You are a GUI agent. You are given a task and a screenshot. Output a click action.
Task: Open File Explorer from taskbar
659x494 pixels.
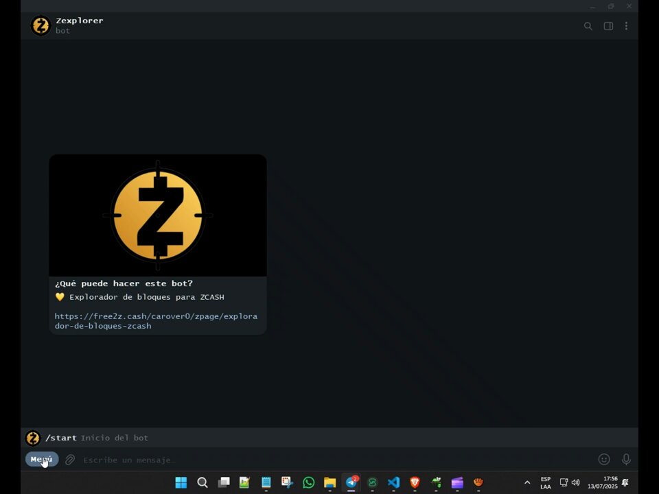[330, 482]
